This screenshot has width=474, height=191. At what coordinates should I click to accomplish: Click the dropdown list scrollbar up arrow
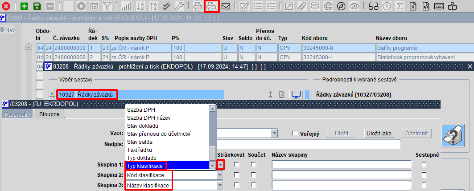[x=213, y=109]
